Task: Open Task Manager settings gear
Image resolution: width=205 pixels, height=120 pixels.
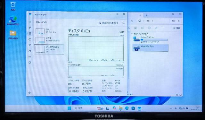Action: pyautogui.click(x=29, y=93)
